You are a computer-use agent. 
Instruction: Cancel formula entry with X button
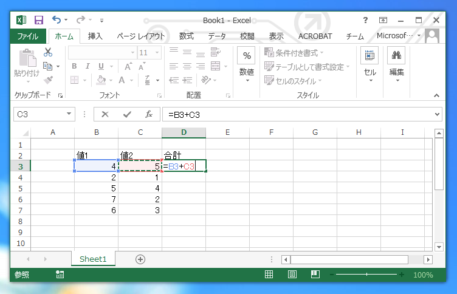[x=105, y=114]
